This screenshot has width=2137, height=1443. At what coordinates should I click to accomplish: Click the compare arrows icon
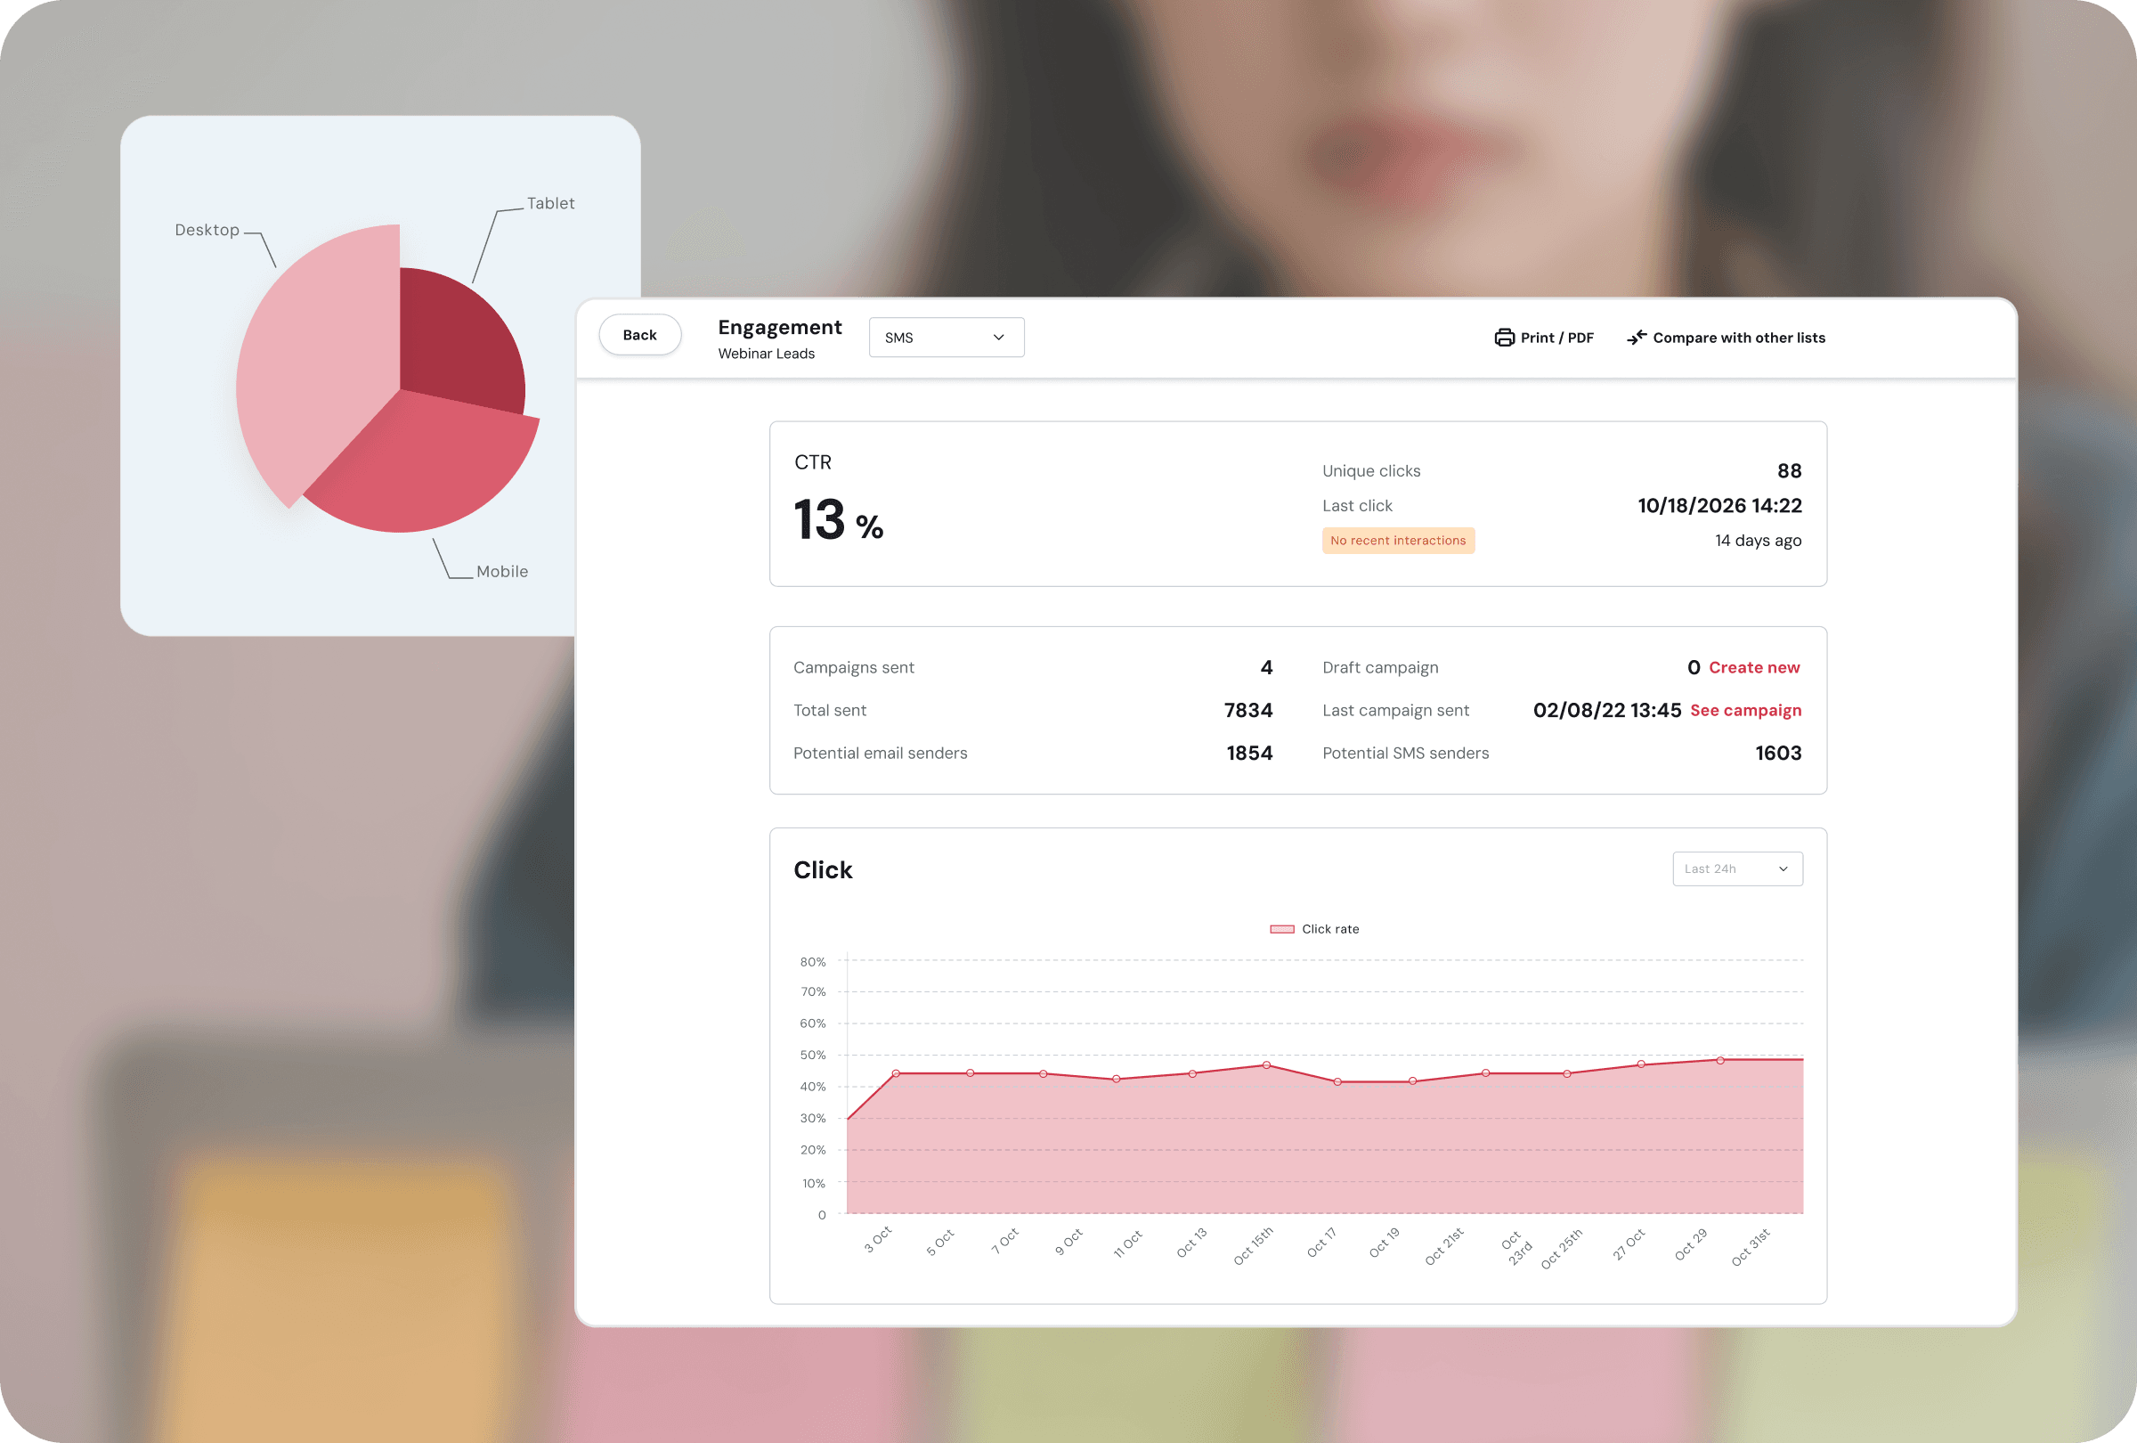click(x=1636, y=338)
